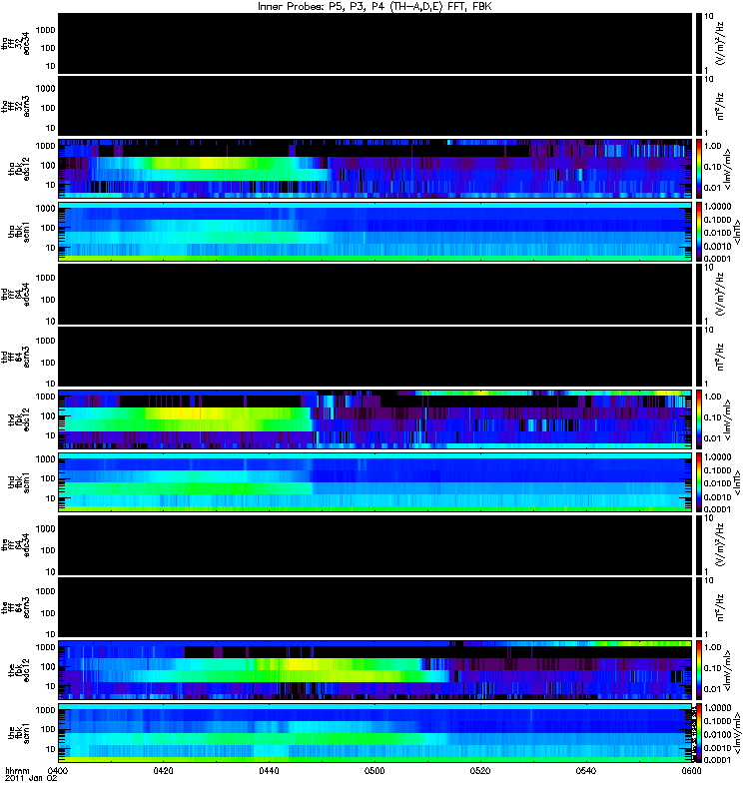The image size is (749, 799).
Task: Click the black color bar beside tha fff edc34
Action: click(698, 43)
